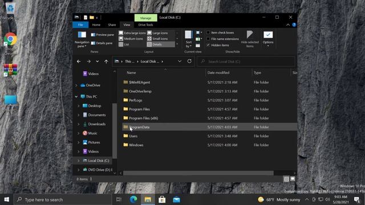Collapse the This PC tree node
365x205 pixels.
[x=76, y=96]
